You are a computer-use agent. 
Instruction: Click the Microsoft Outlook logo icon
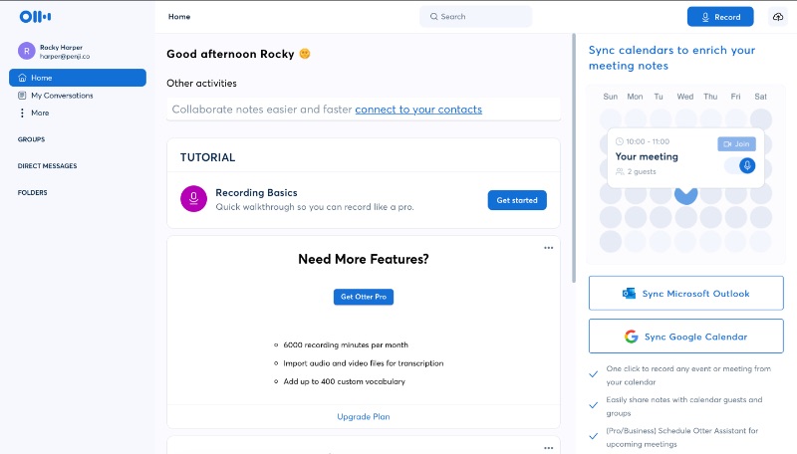point(629,294)
